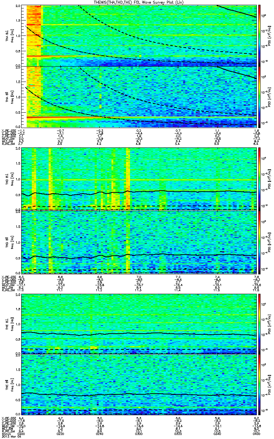Image resolution: width=274 pixels, height=439 pixels.
Task: Click the 2.0 frequency tick of THA BL panel
Action: pyautogui.click(x=18, y=7)
